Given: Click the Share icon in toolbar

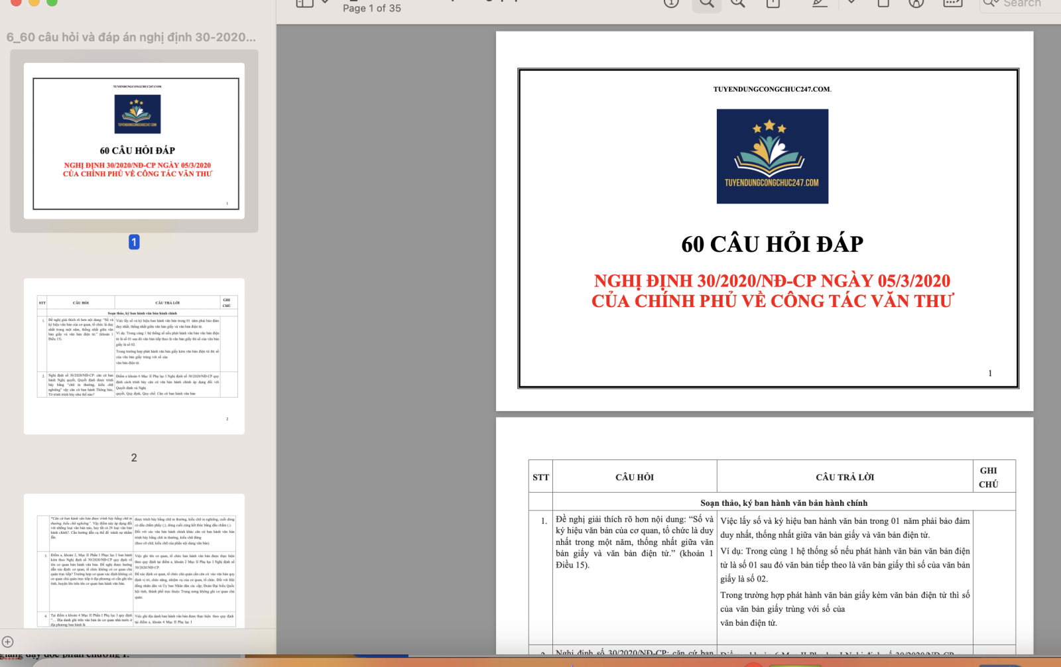Looking at the screenshot, I should click(773, 3).
